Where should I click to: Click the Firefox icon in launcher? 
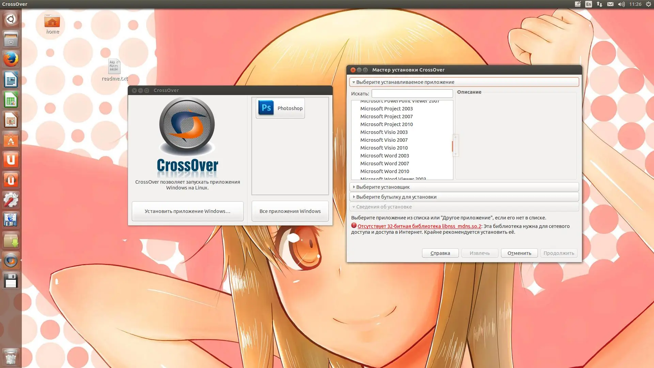[11, 59]
